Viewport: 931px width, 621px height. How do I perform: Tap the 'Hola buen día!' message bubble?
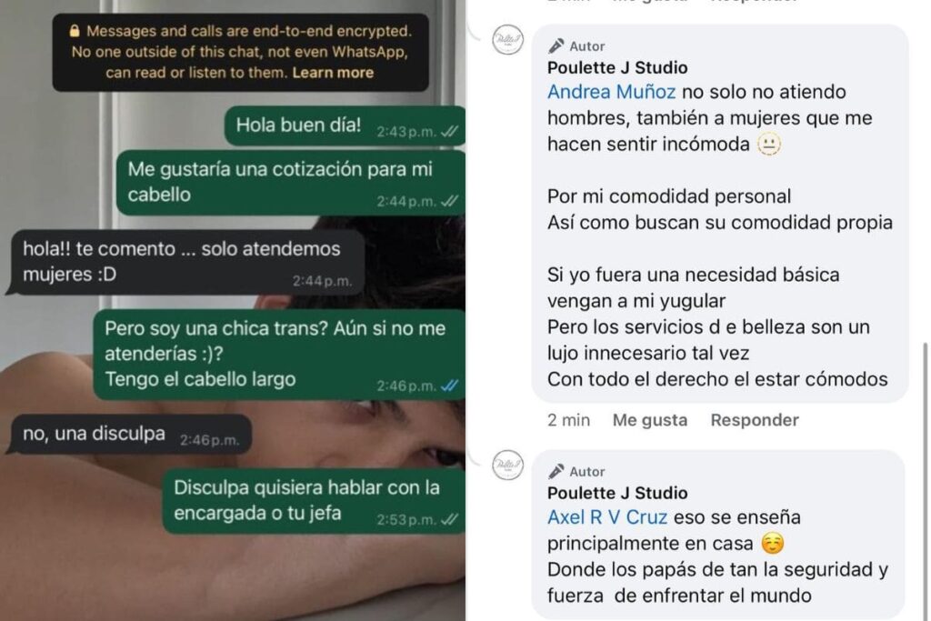345,125
